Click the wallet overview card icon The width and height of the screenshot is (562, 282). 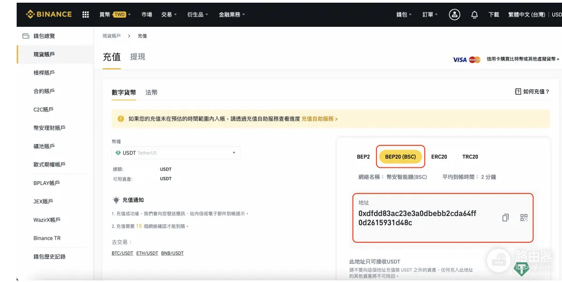[x=26, y=36]
